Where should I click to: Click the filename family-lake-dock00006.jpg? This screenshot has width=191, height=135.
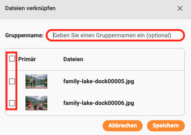99,103
